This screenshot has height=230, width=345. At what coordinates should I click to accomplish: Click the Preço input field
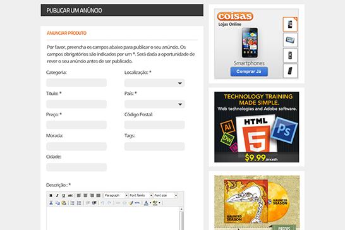coord(76,125)
